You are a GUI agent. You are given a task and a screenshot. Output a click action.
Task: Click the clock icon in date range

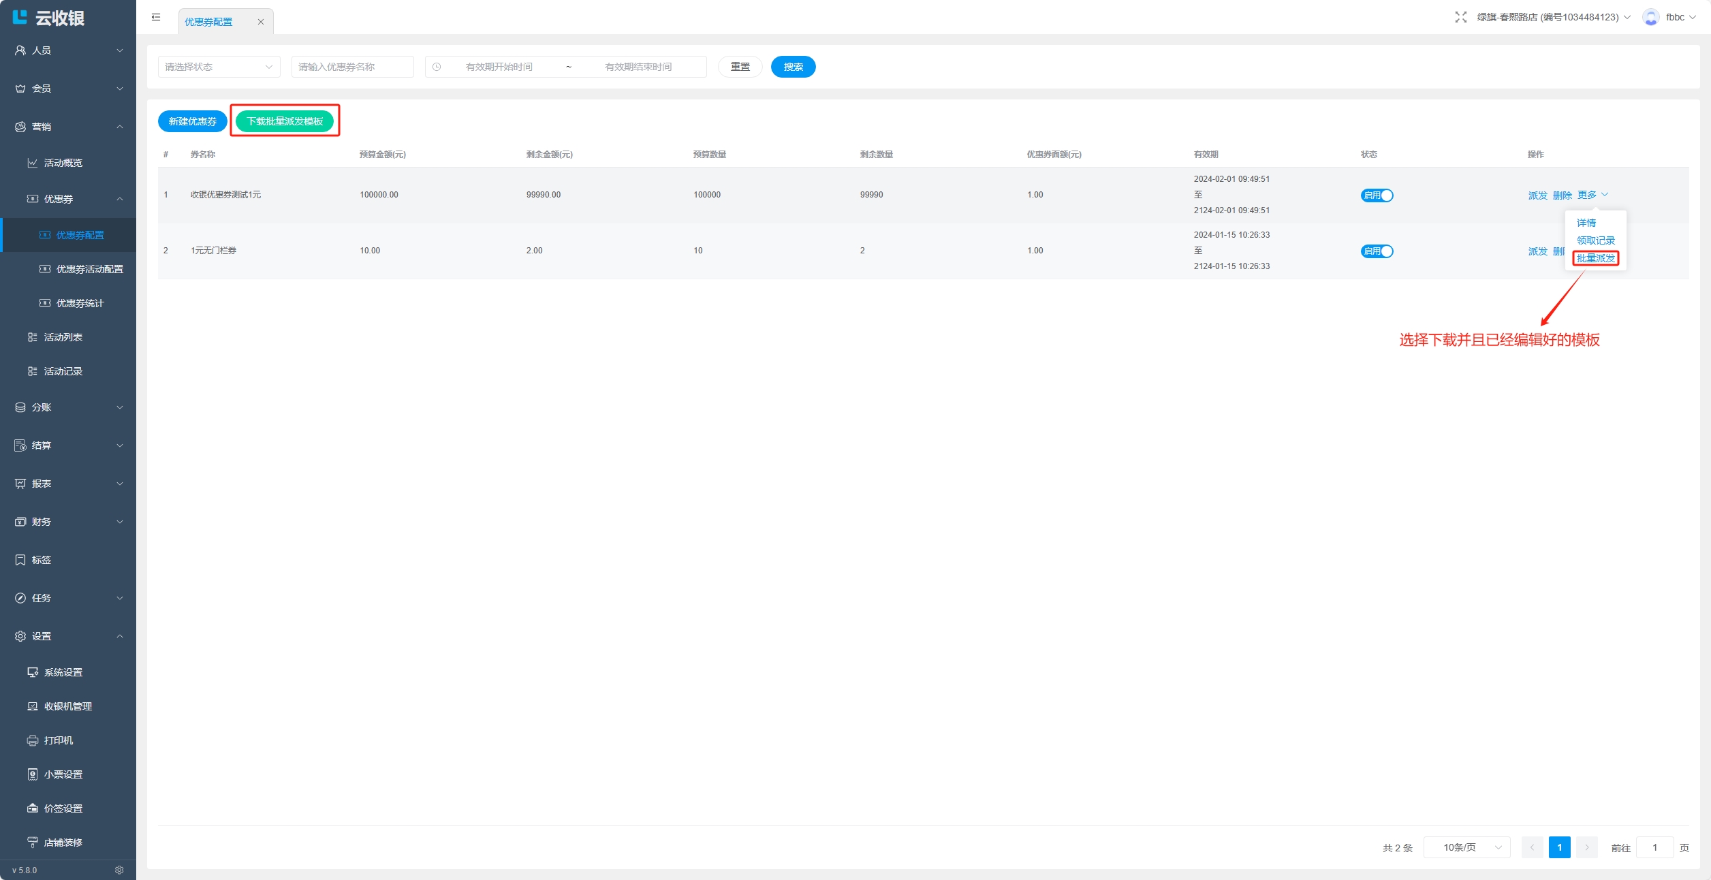click(x=437, y=67)
